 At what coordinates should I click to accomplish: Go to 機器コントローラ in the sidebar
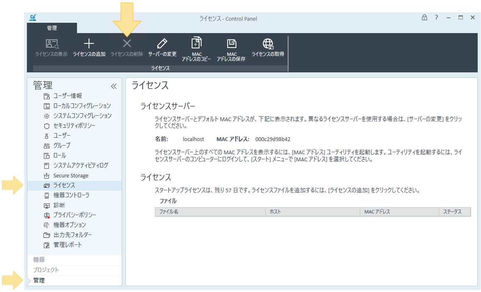click(x=71, y=195)
